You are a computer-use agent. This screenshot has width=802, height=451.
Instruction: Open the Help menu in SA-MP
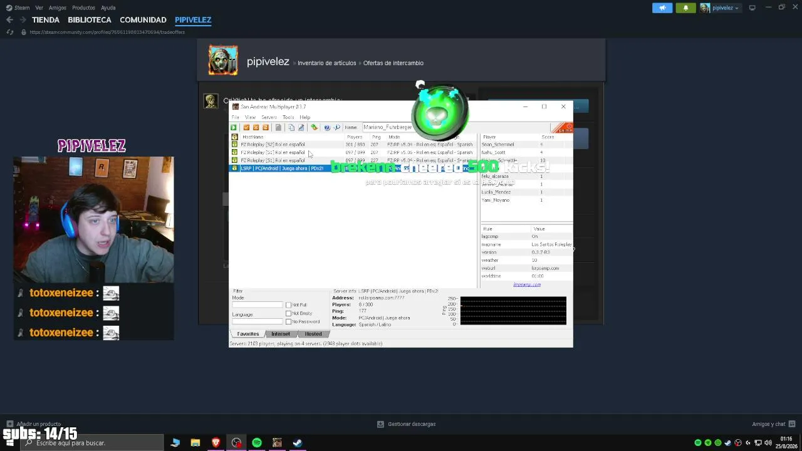click(x=305, y=117)
